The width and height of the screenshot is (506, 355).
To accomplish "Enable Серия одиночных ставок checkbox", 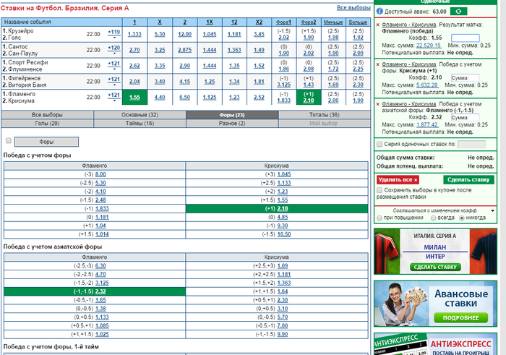I will point(379,144).
